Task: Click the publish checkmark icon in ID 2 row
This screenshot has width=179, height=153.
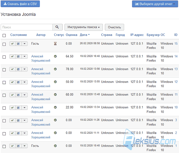Action: pos(13,133)
